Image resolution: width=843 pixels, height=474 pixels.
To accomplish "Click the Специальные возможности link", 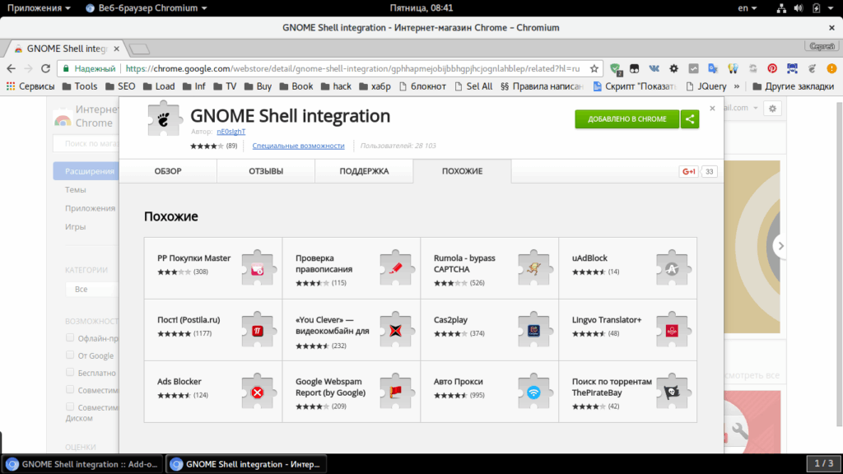I will click(x=298, y=146).
